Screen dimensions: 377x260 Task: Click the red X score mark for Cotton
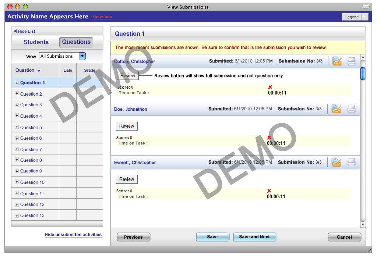pyautogui.click(x=270, y=87)
